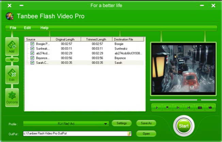The height and width of the screenshot is (142, 222).
Task: Uncheck the ab274cd... source file
Action: click(32, 53)
